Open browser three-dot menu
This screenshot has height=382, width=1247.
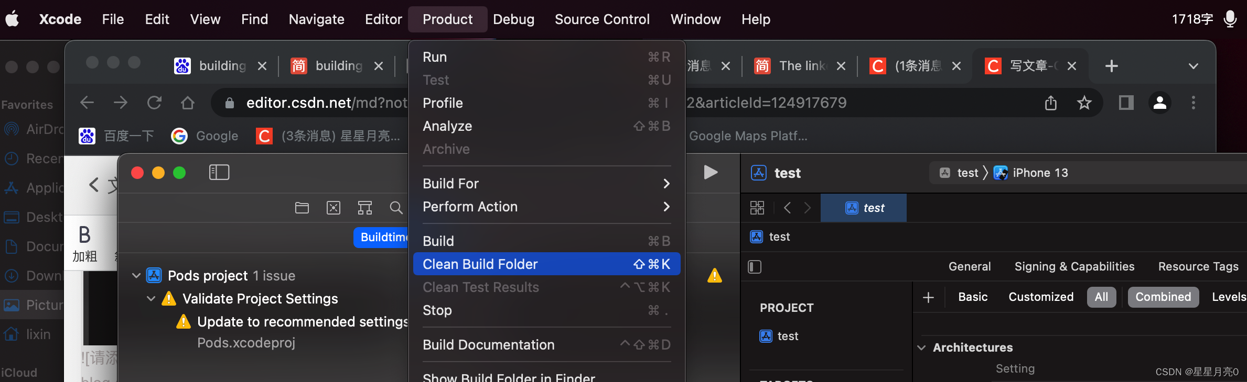(x=1194, y=103)
